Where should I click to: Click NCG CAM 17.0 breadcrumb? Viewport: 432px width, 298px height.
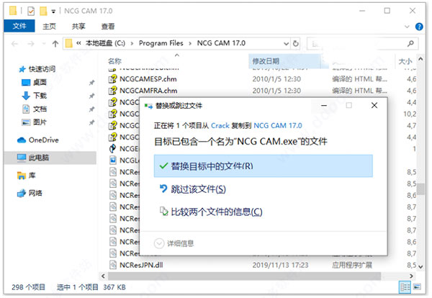tap(221, 43)
